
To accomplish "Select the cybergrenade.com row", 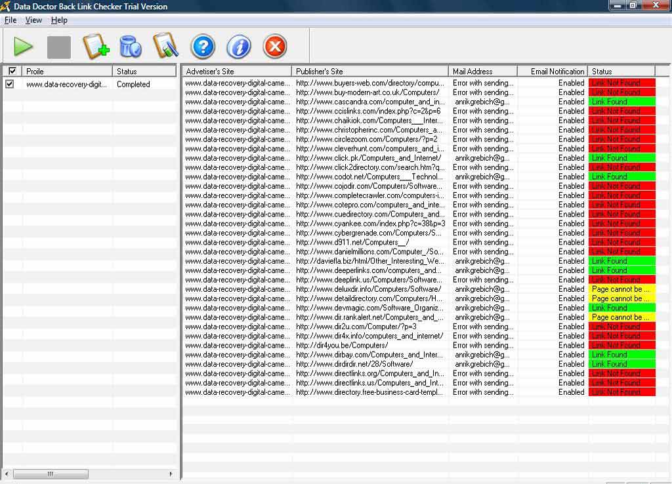I will (x=420, y=233).
